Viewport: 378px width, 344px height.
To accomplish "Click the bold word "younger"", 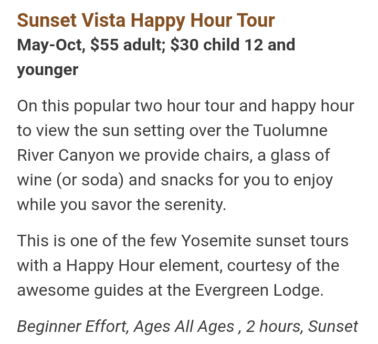I will click(x=48, y=69).
